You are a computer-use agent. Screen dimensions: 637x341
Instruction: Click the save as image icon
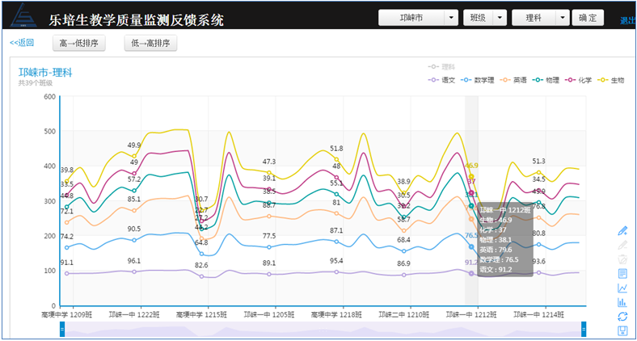point(622,330)
